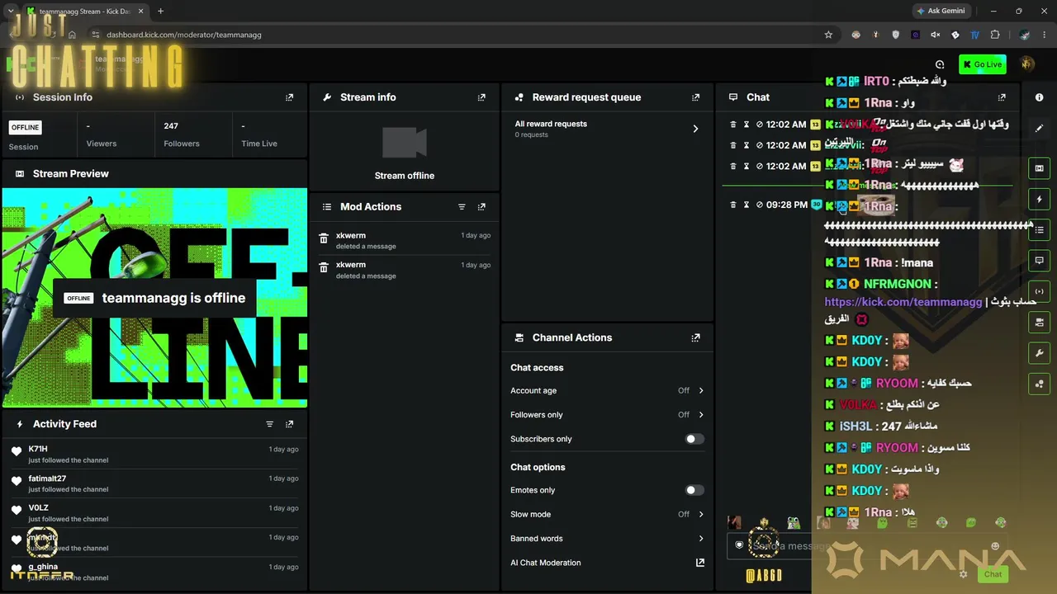Pop out the Activity Feed panel
1057x594 pixels.
(289, 424)
